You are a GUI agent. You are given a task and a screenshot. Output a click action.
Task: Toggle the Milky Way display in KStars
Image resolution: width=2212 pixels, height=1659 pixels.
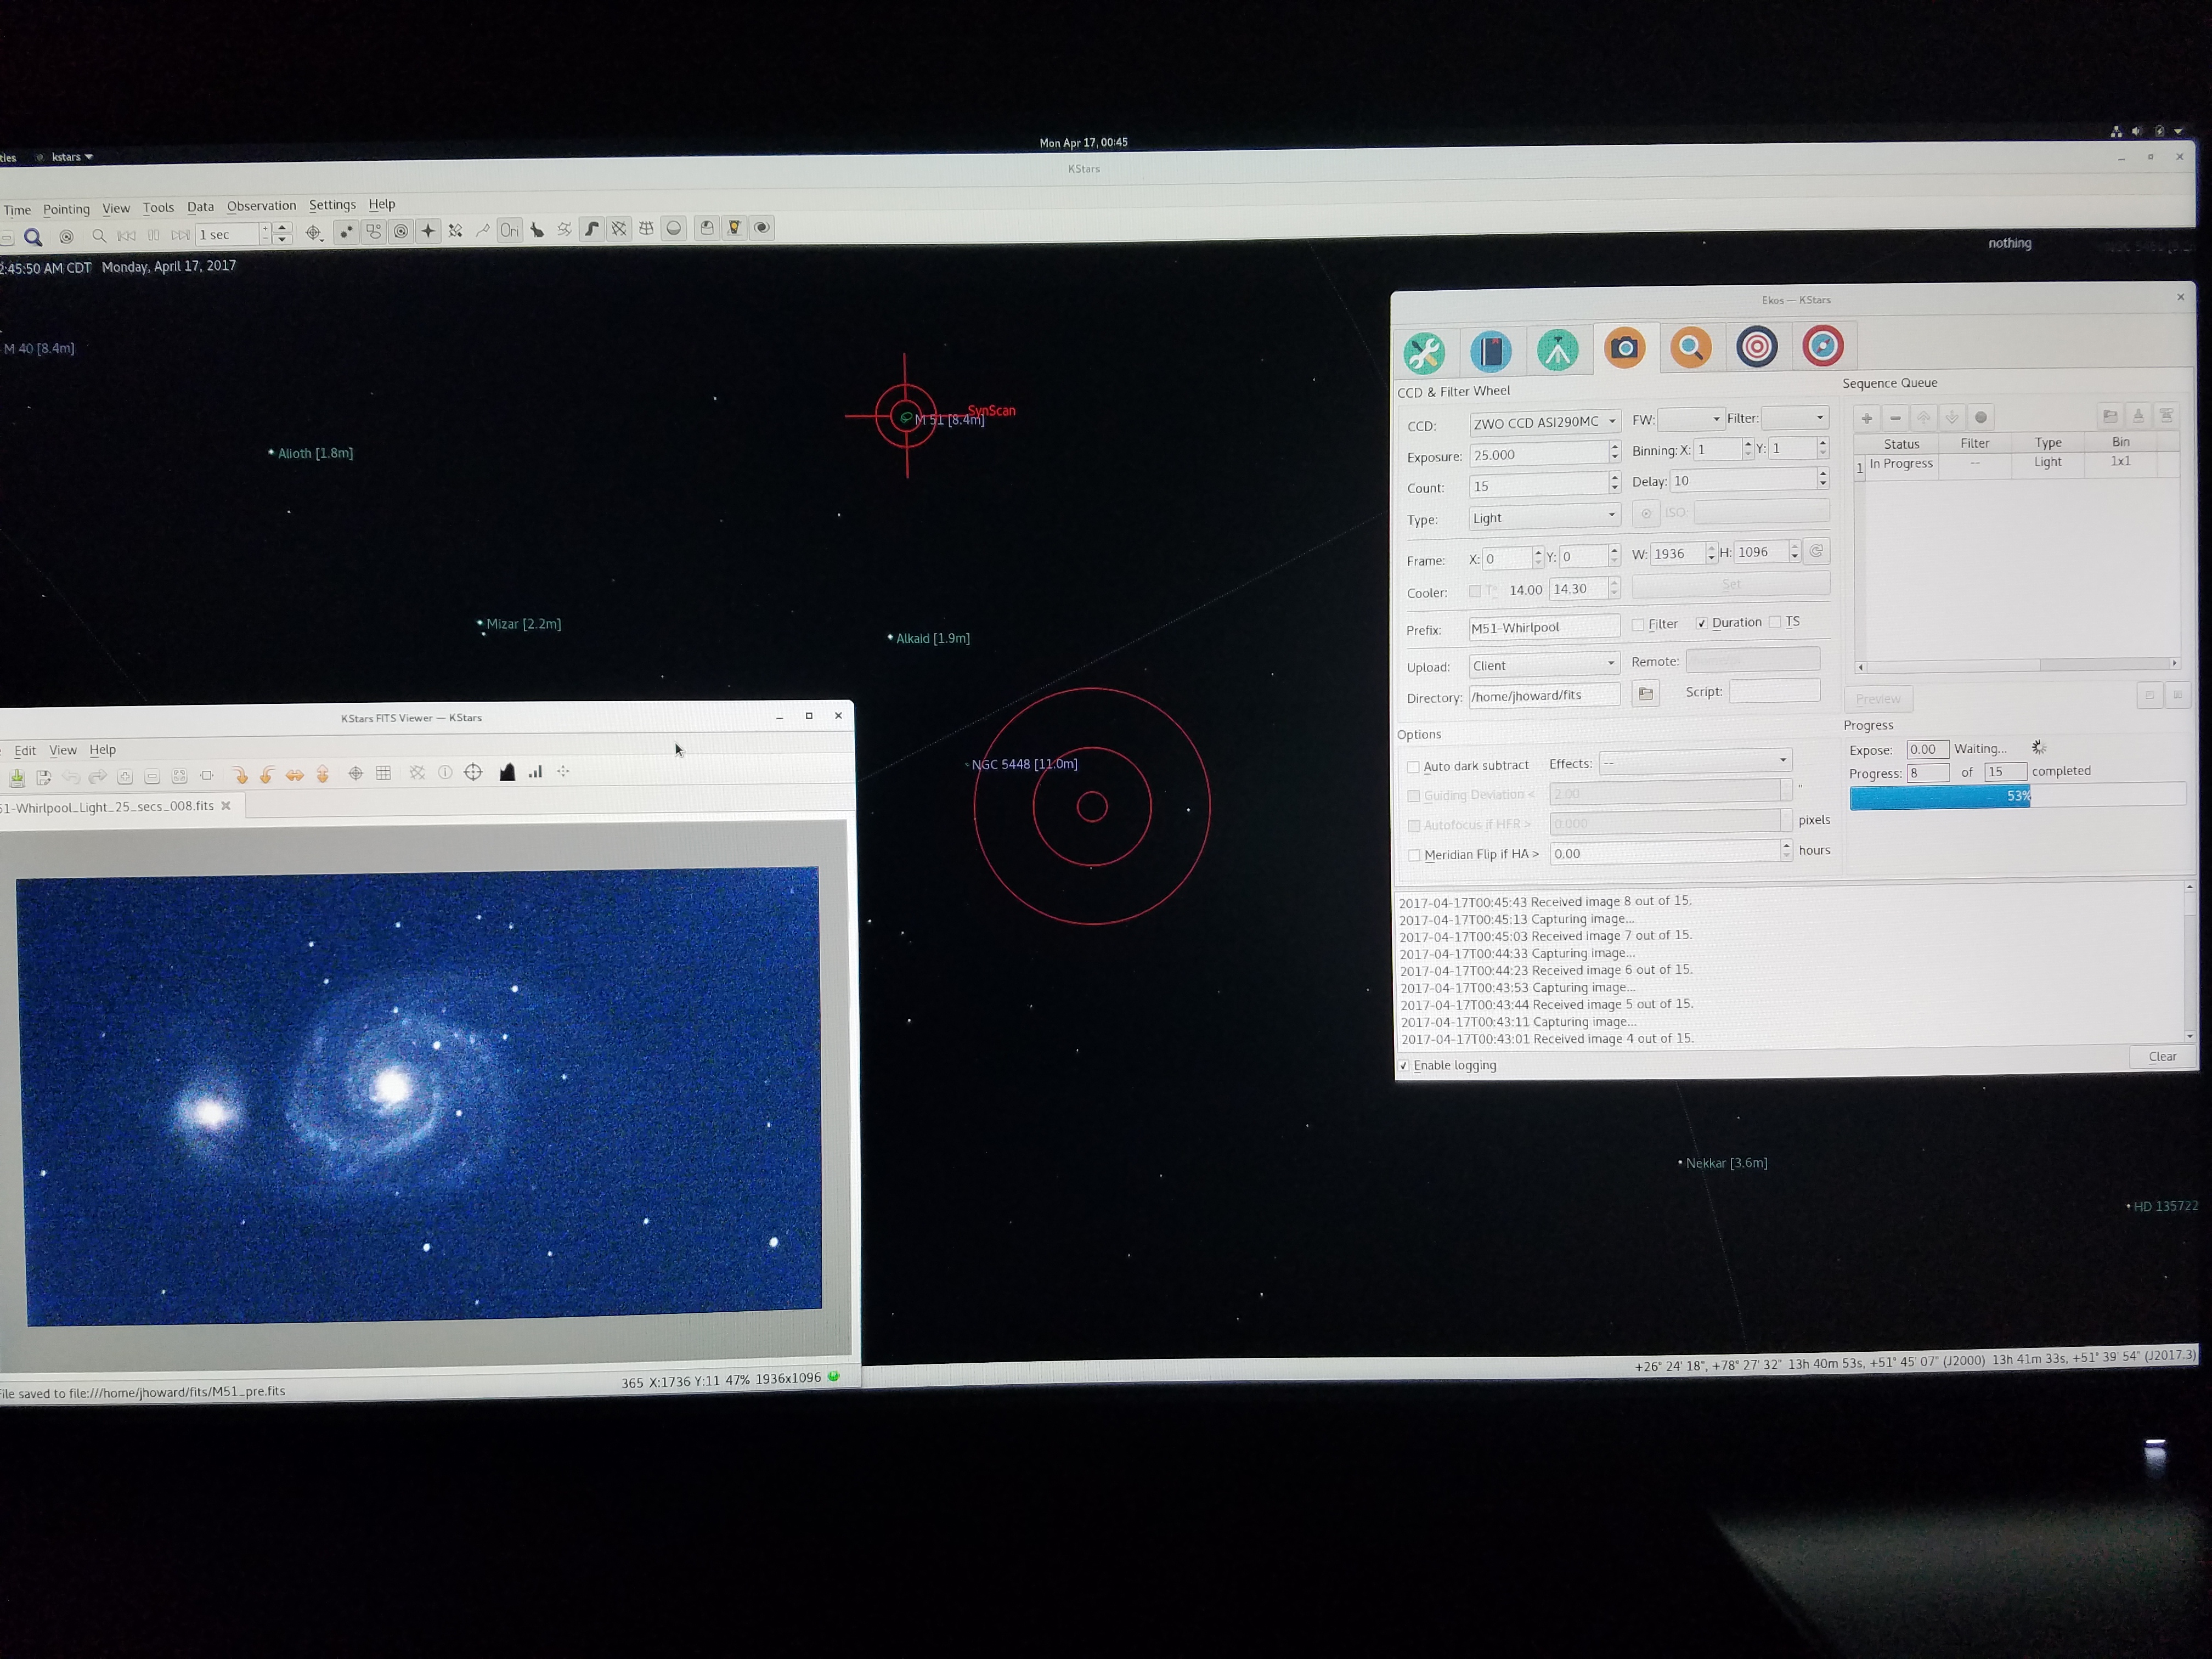591,229
